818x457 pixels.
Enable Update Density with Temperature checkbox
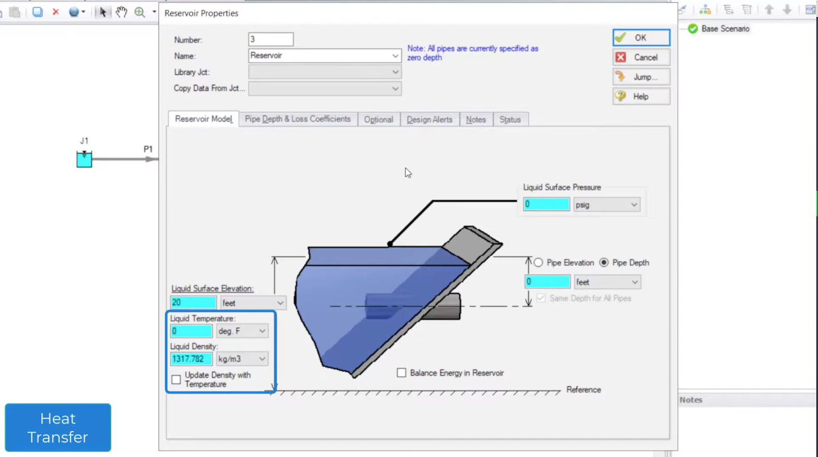[x=177, y=379]
